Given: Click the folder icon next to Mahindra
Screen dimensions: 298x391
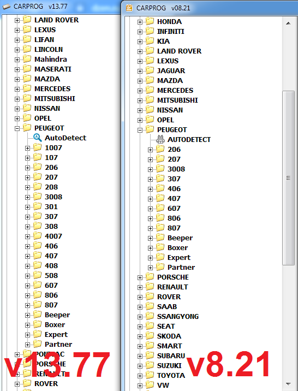Looking at the screenshot, I should point(27,59).
